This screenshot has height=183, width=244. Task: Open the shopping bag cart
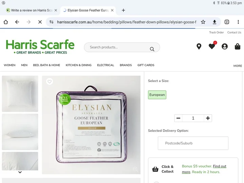point(238,46)
